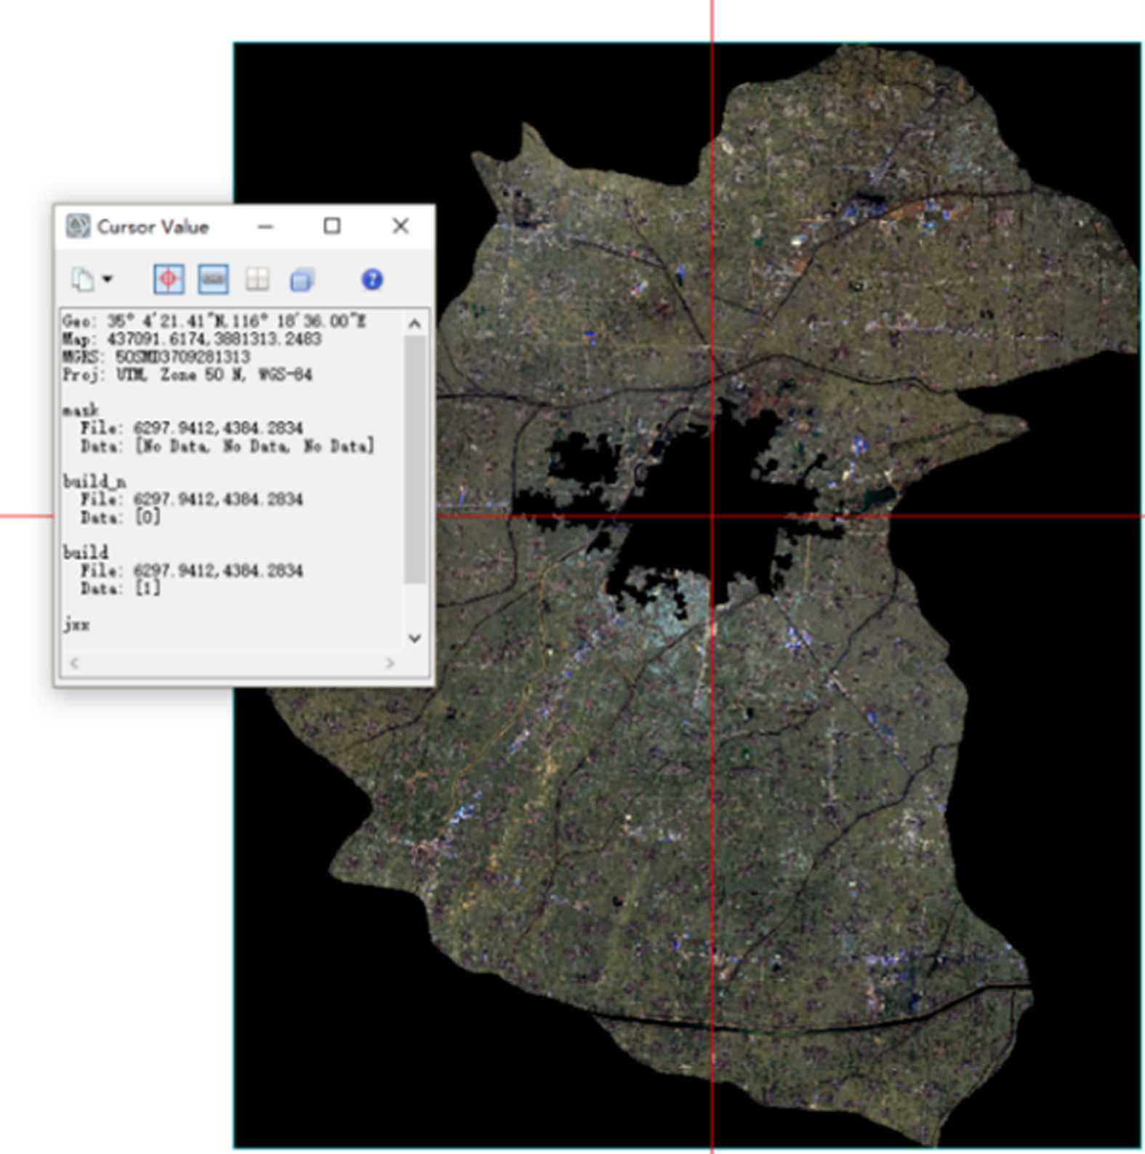The image size is (1145, 1154).
Task: Open help with the blue question mark
Action: 372,279
